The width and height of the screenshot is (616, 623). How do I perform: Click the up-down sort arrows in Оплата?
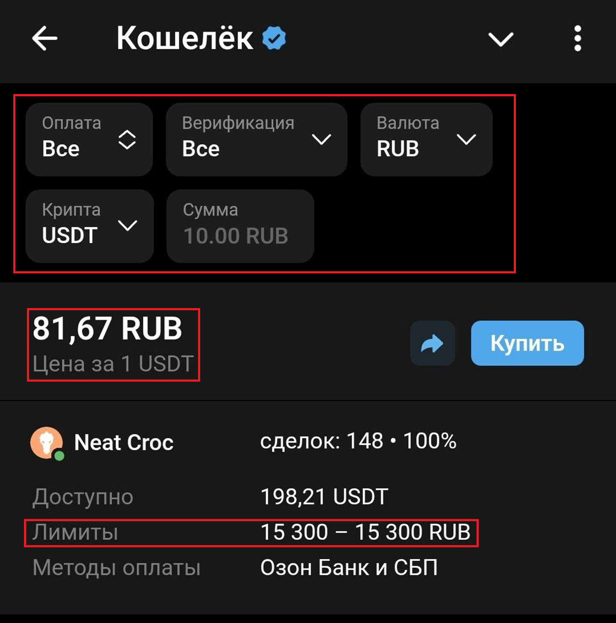(127, 139)
